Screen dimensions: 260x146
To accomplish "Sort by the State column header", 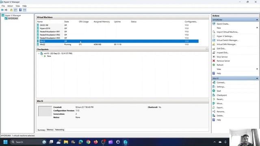I will pyautogui.click(x=67, y=21).
